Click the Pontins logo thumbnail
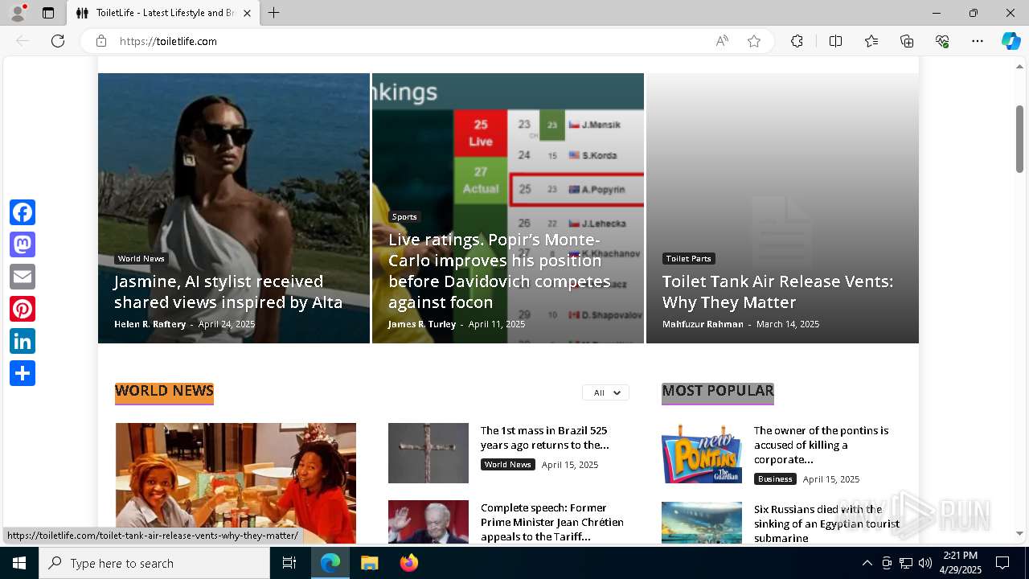Viewport: 1029px width, 579px height. tap(702, 453)
